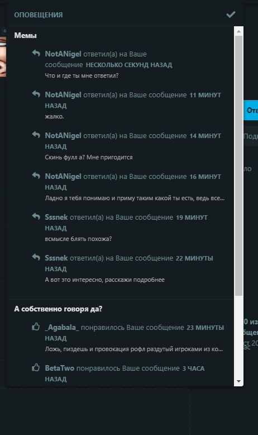Image resolution: width=258 pixels, height=435 pixels.
Task: Open 'А собственно говоря да?' topic heading
Action: pos(58,309)
